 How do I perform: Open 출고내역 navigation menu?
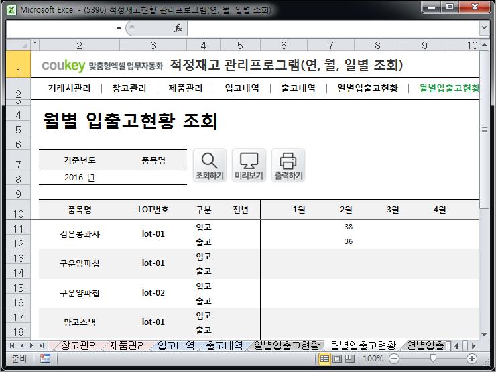[x=298, y=88]
